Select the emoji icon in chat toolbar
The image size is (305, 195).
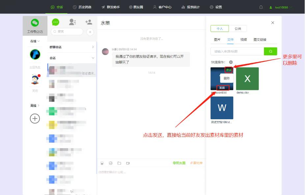[102, 163]
